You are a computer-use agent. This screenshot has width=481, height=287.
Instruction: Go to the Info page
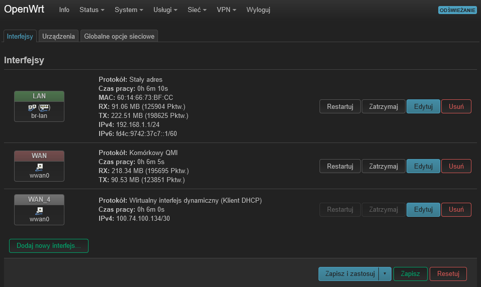[x=64, y=10]
